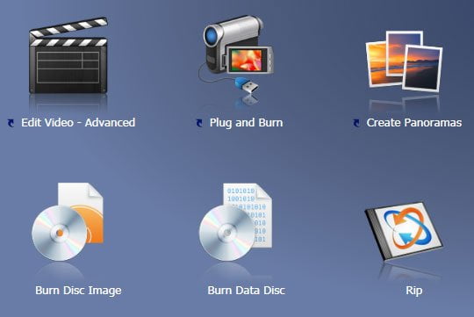
Task: Click shortcut arrow beside Plug and Burn
Action: coord(199,123)
